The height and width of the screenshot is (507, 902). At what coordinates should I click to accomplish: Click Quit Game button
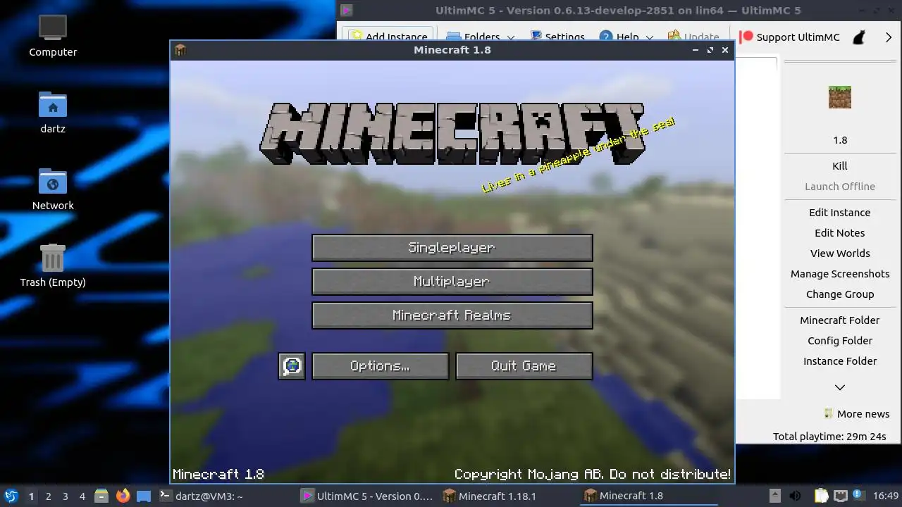(524, 366)
